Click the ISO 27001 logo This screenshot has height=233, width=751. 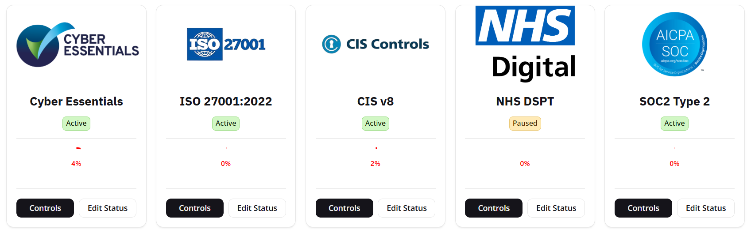(x=226, y=44)
